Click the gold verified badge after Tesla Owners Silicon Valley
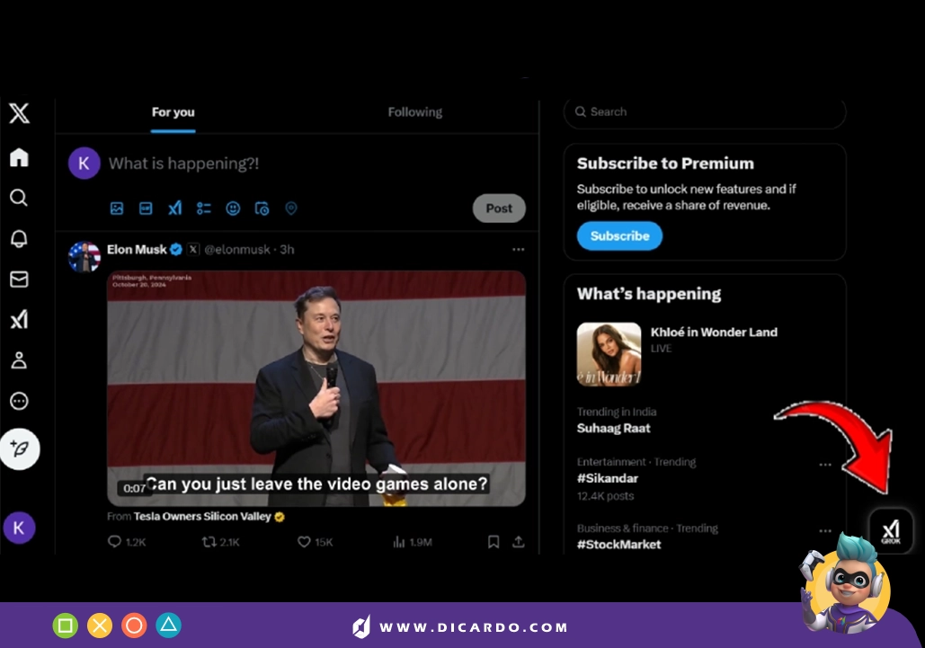Image resolution: width=925 pixels, height=648 pixels. coord(280,517)
